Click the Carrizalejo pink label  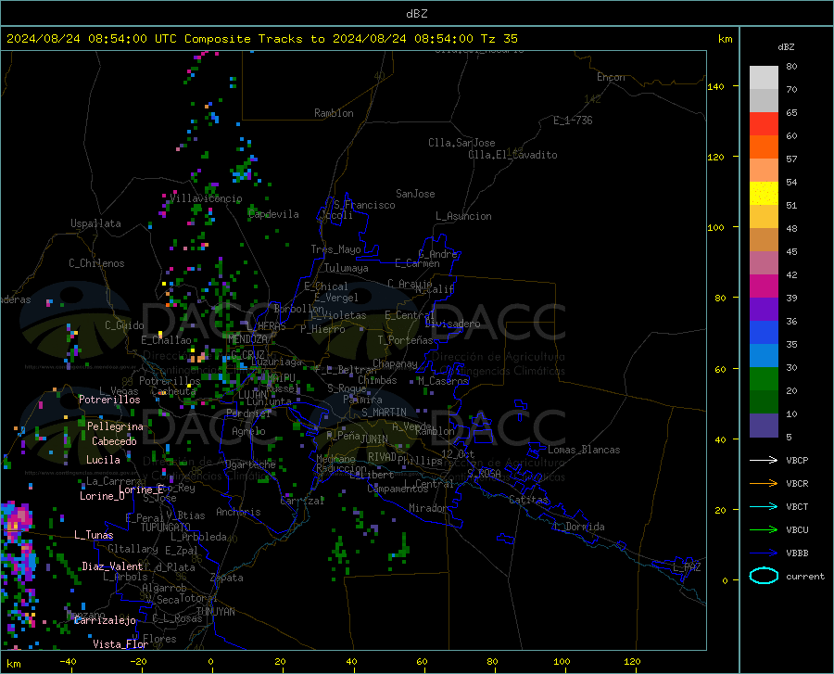pos(106,620)
